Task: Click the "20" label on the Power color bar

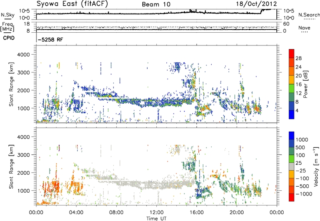Action: tap(298, 76)
